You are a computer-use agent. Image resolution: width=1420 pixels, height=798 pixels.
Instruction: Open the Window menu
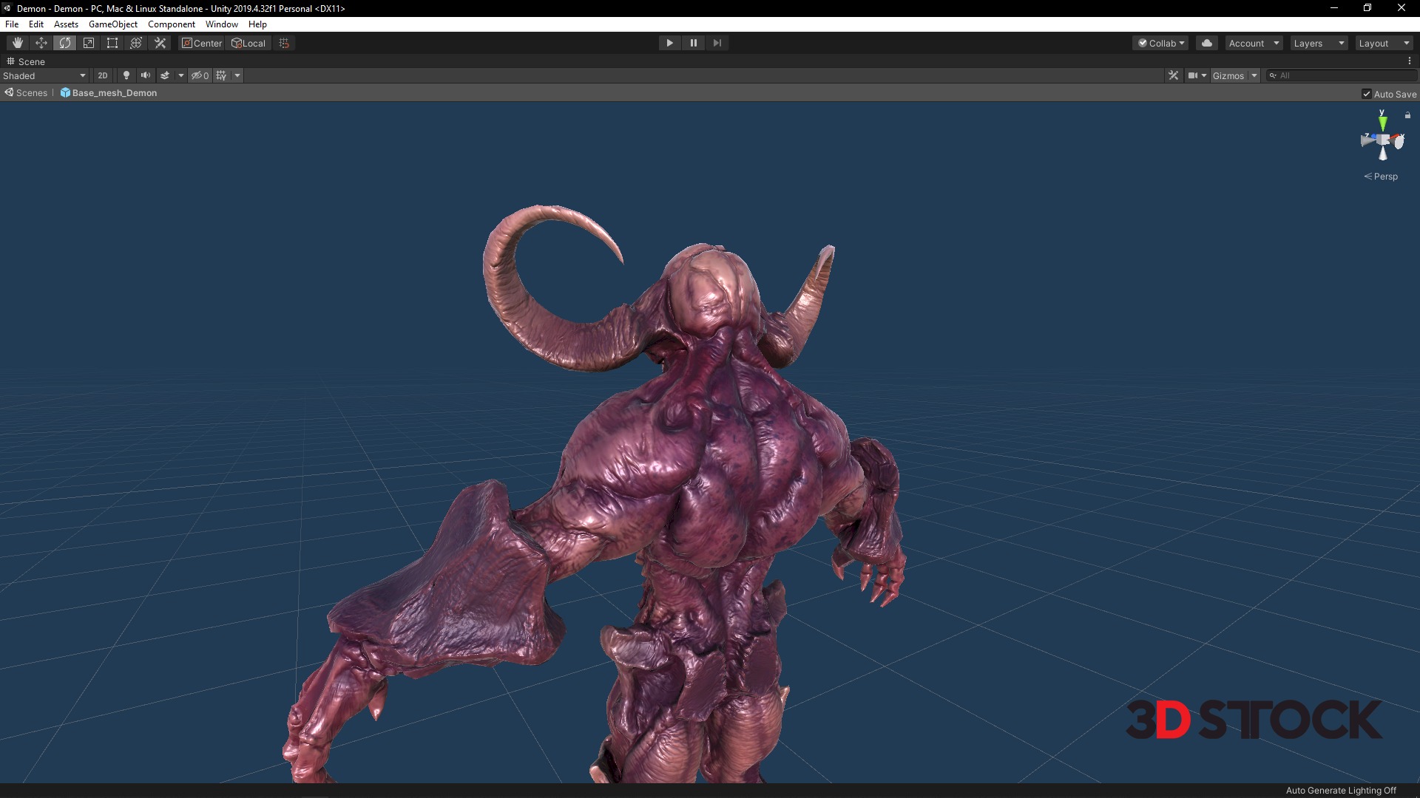click(x=221, y=24)
